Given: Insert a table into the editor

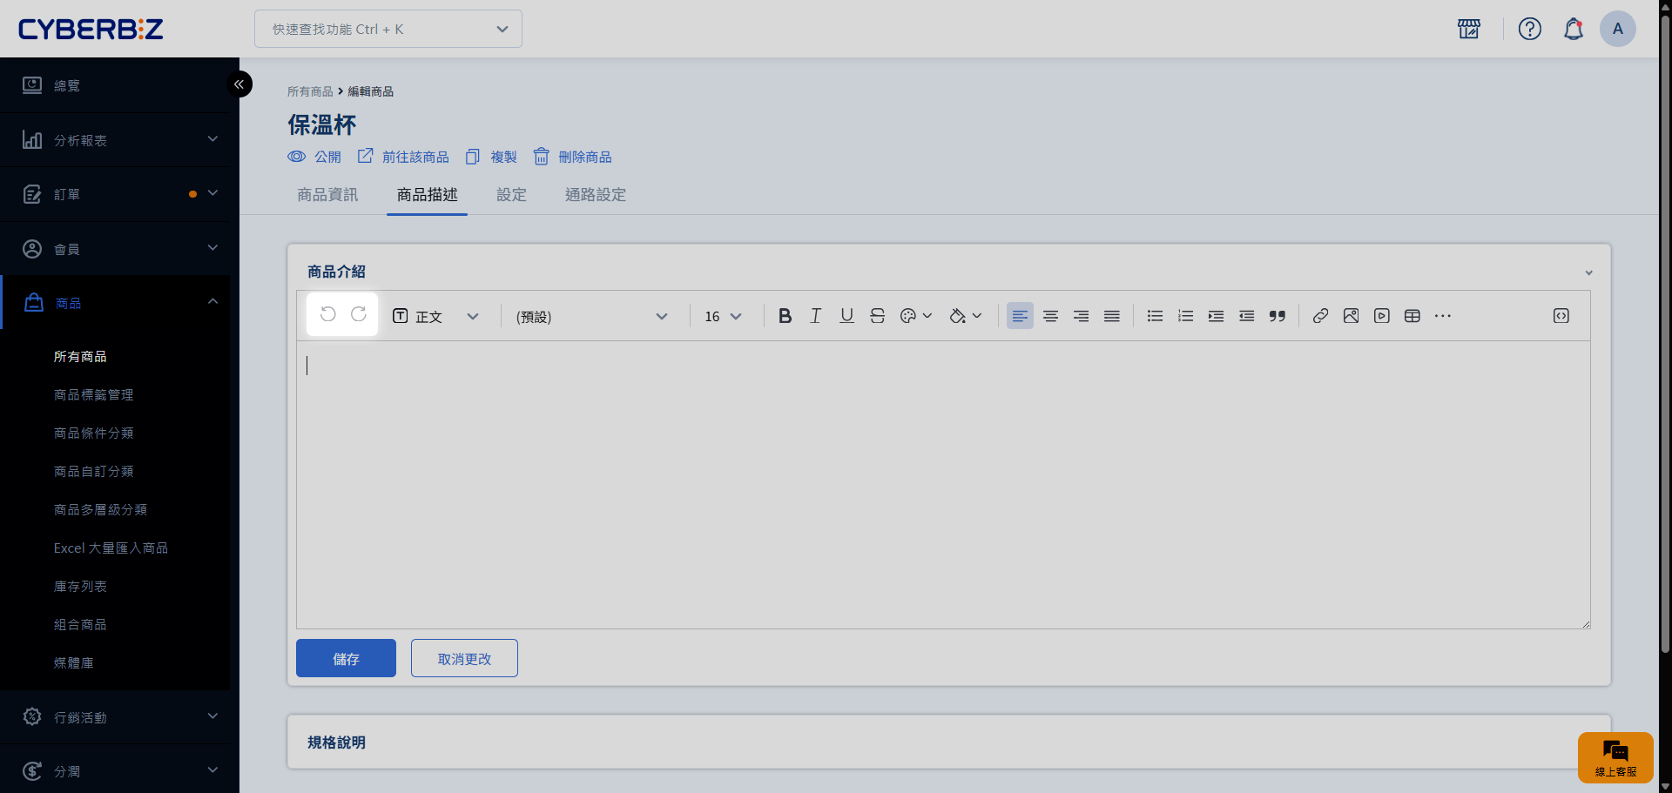Looking at the screenshot, I should pos(1412,316).
